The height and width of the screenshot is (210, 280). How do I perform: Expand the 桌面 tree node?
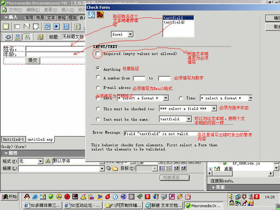(210, 169)
